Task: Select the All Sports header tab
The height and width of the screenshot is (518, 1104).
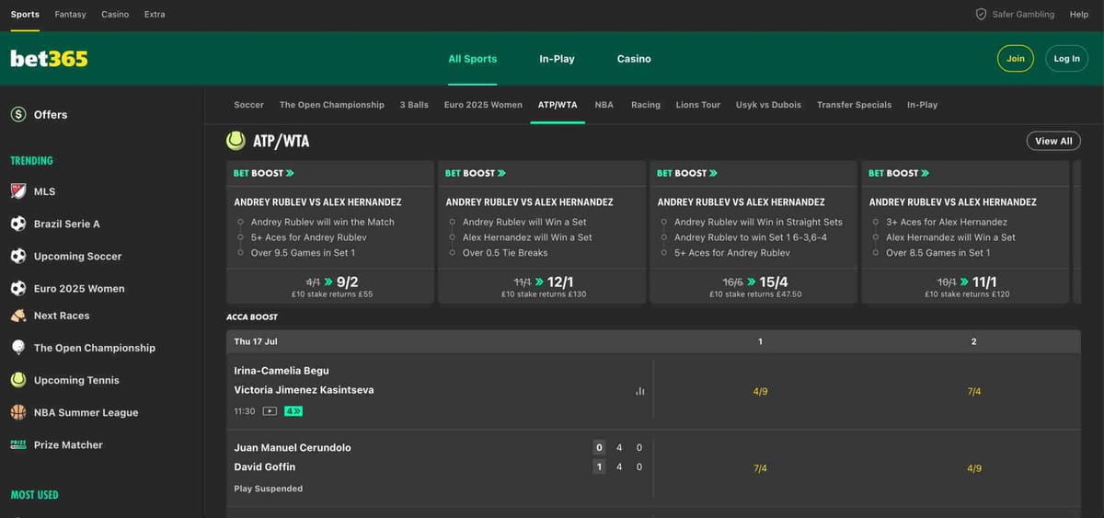Action: [x=472, y=59]
